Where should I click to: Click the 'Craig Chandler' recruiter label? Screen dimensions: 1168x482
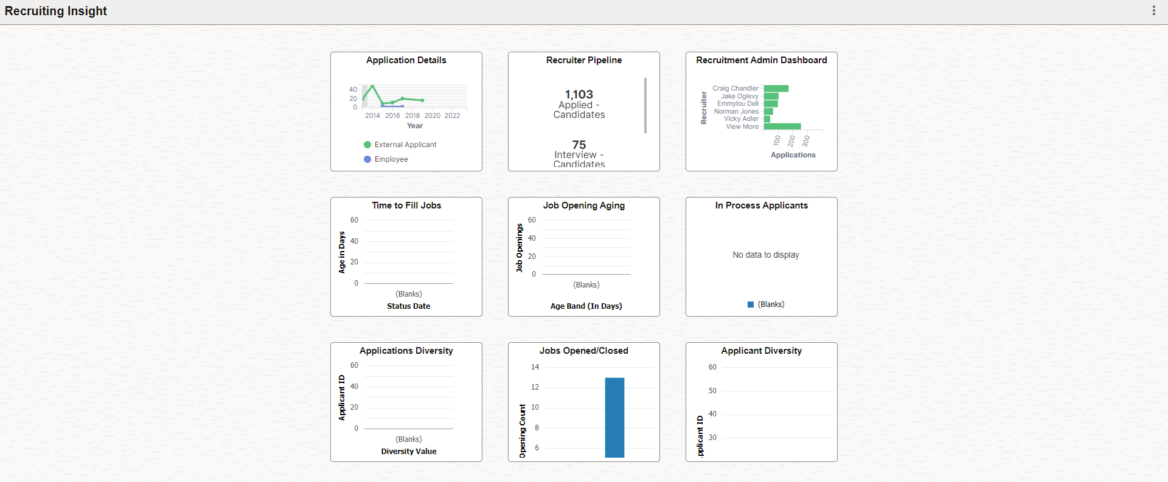click(735, 88)
